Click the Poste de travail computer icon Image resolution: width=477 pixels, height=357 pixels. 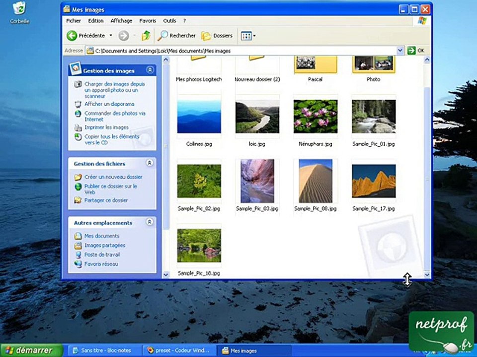tap(78, 255)
